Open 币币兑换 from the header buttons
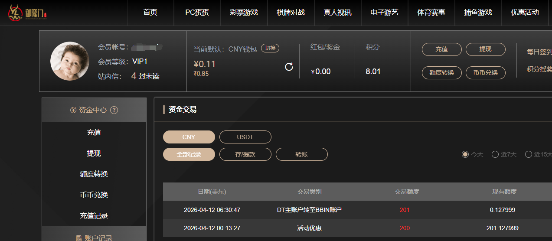 point(485,73)
